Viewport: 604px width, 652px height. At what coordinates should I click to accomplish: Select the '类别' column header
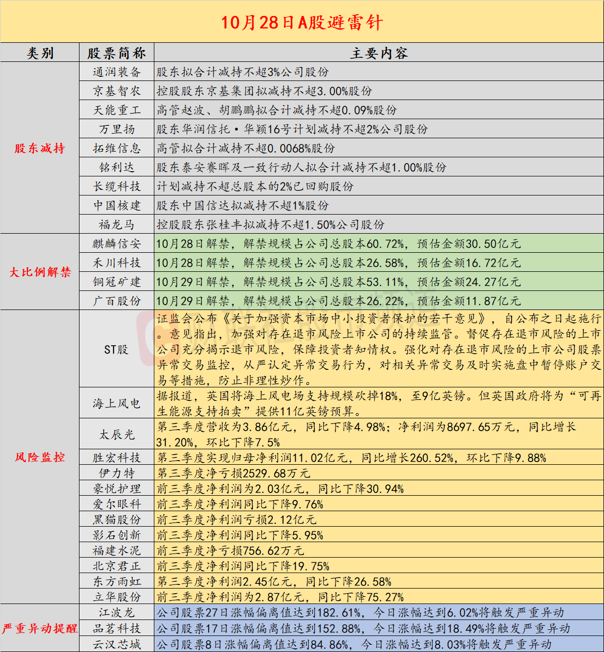pyautogui.click(x=40, y=53)
